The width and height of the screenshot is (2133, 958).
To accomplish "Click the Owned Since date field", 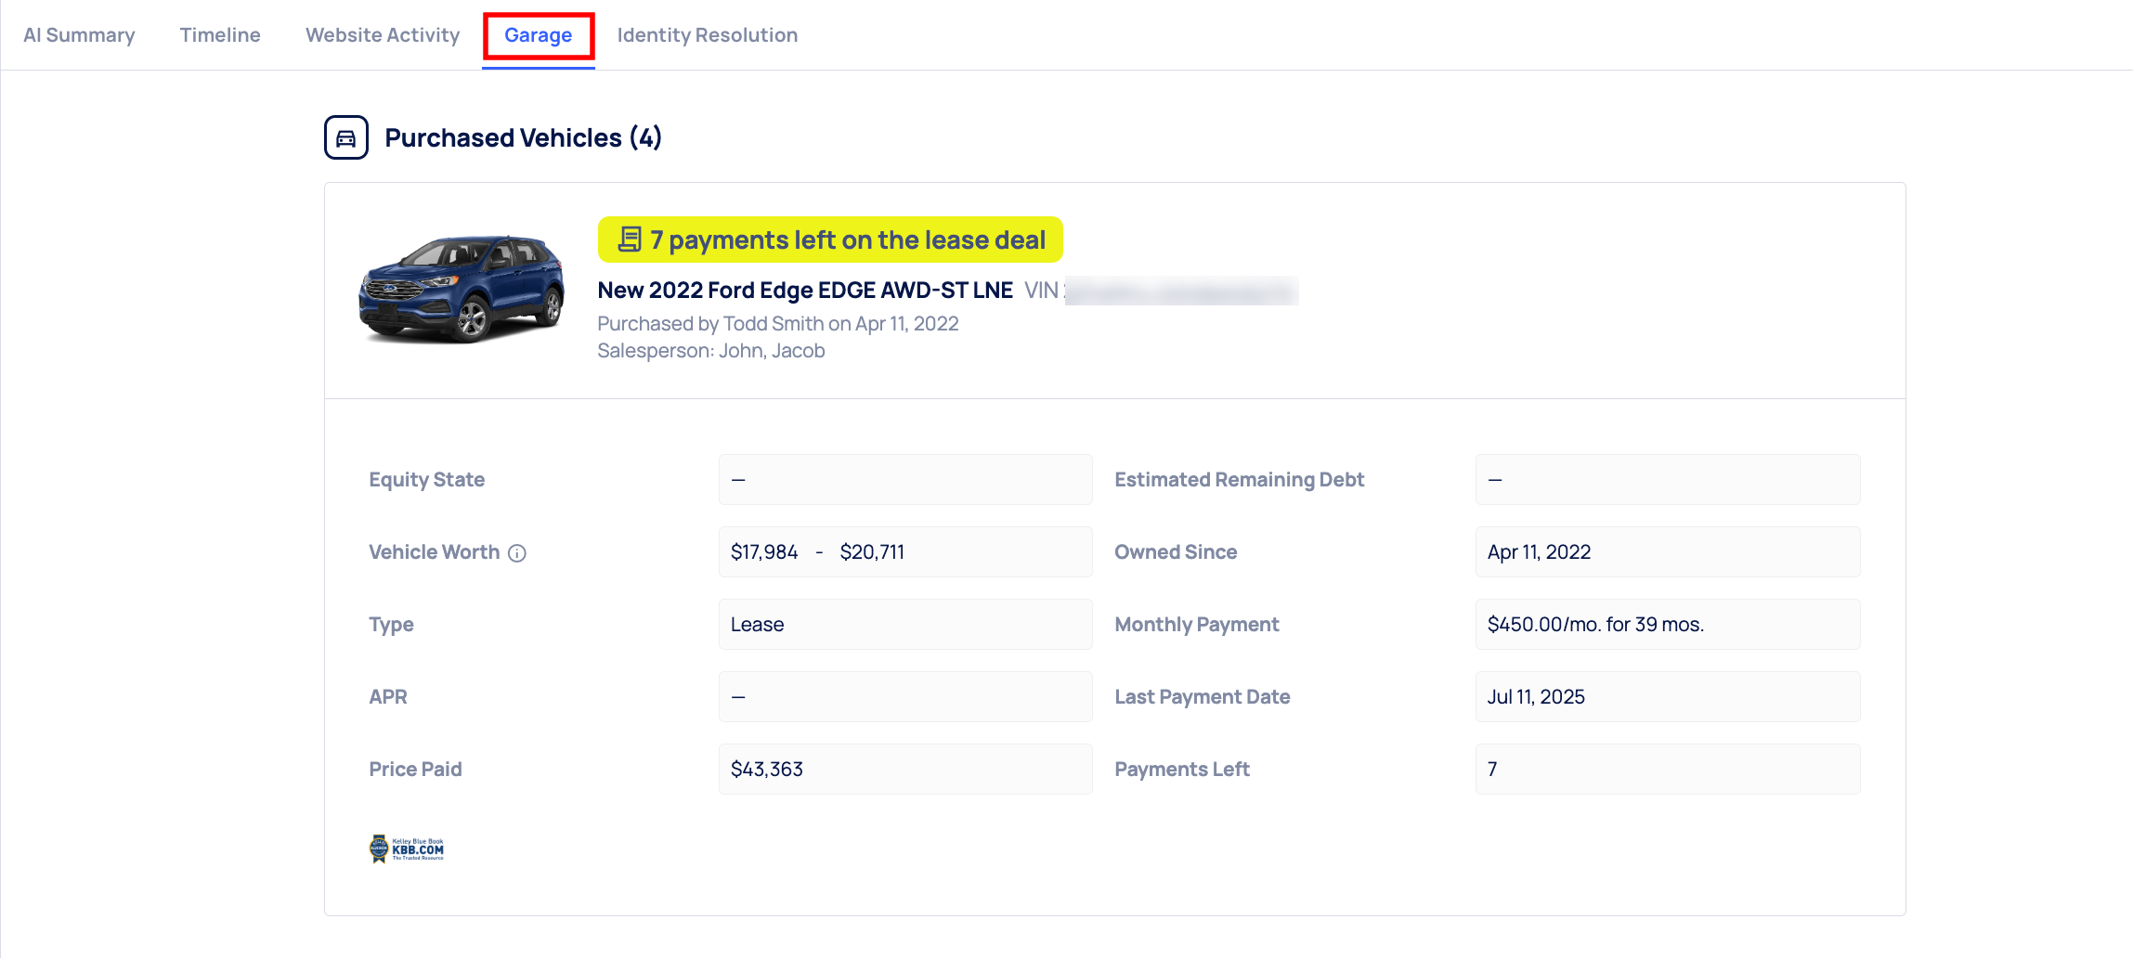I will tap(1667, 552).
